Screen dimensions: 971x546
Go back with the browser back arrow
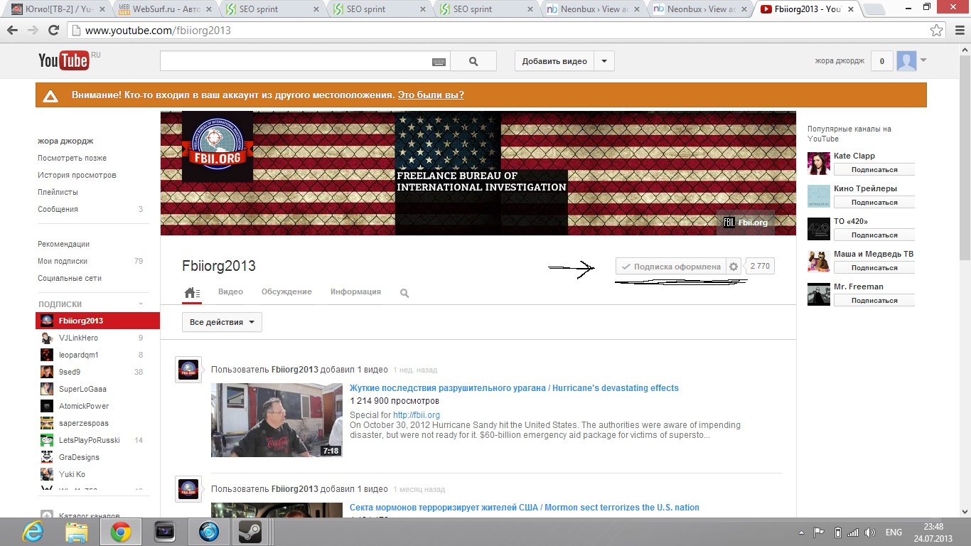[13, 31]
